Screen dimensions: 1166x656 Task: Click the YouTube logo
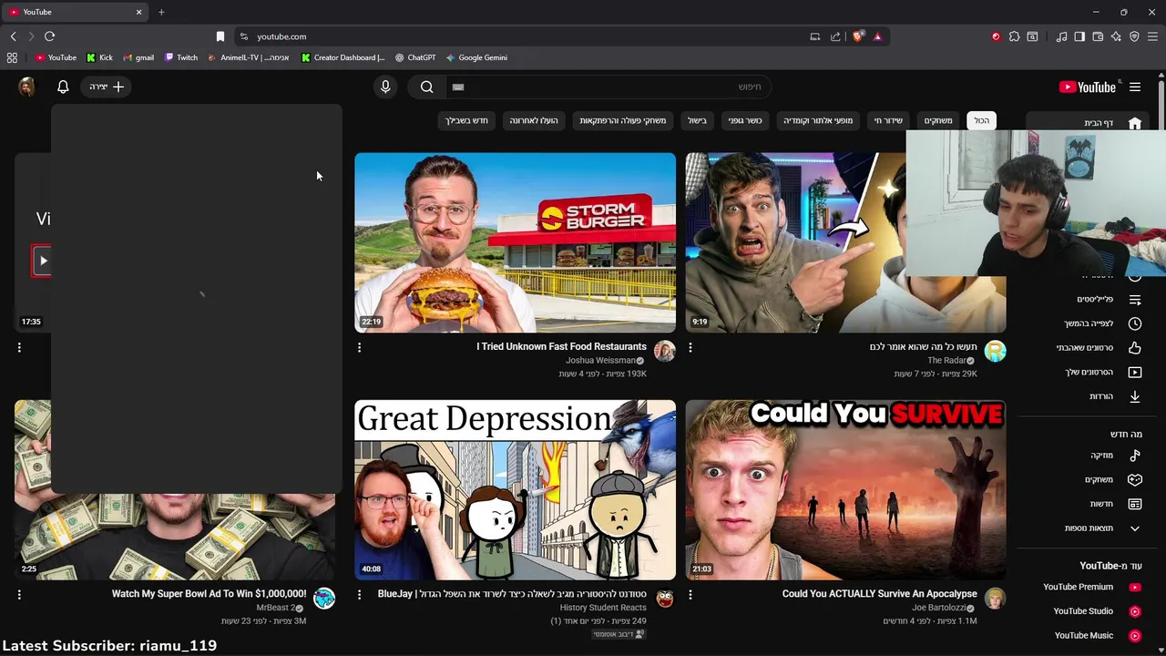[x=1088, y=87]
